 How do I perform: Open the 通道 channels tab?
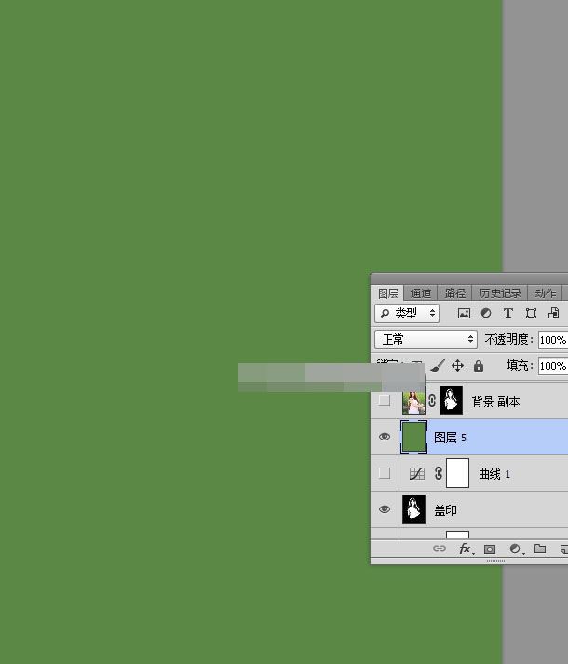(420, 293)
